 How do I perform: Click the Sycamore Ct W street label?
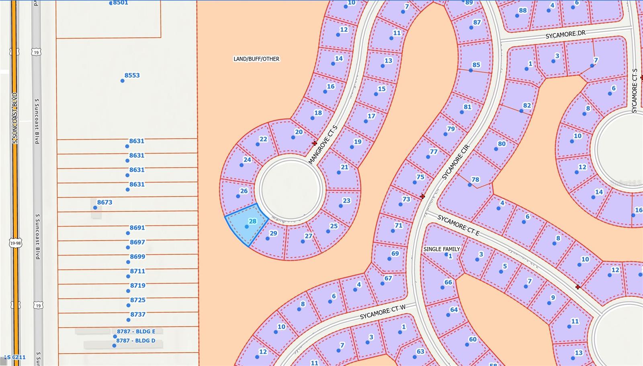[x=382, y=312]
